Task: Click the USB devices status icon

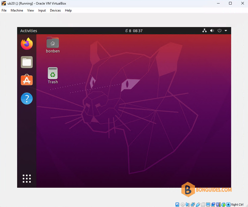Action: tap(198, 205)
